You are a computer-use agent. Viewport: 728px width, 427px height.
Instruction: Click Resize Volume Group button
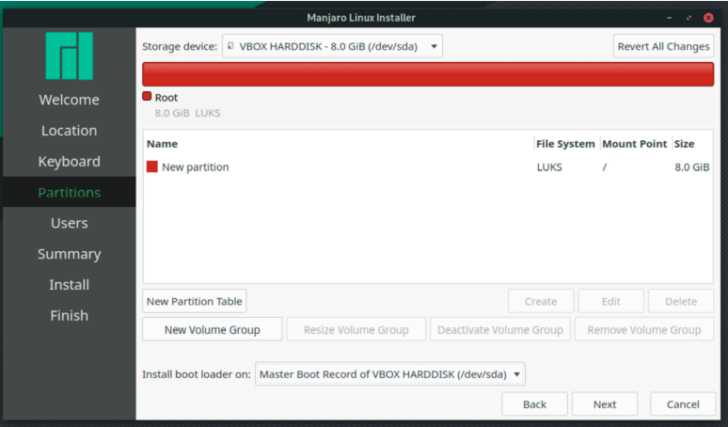[356, 329]
